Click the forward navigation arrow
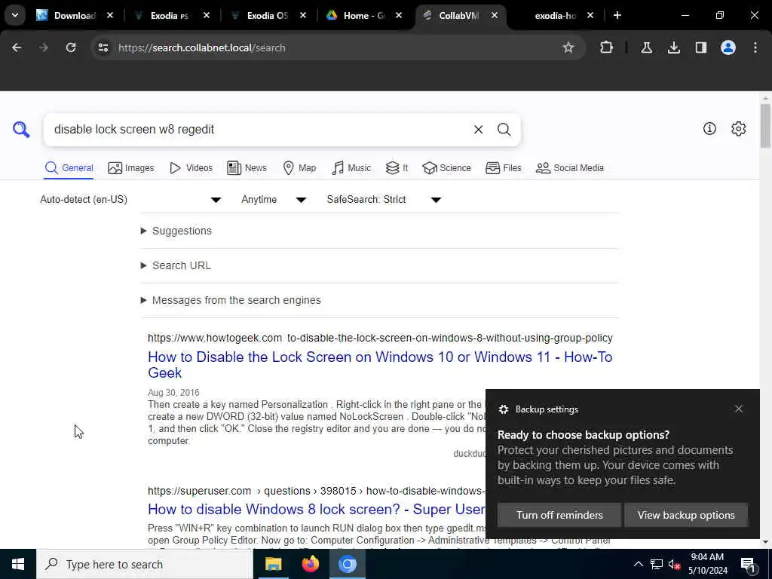Image resolution: width=772 pixels, height=579 pixels. click(43, 47)
